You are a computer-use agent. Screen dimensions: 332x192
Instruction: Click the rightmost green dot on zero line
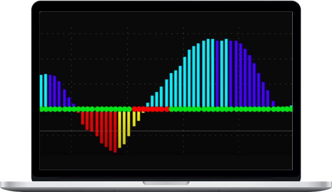point(290,109)
